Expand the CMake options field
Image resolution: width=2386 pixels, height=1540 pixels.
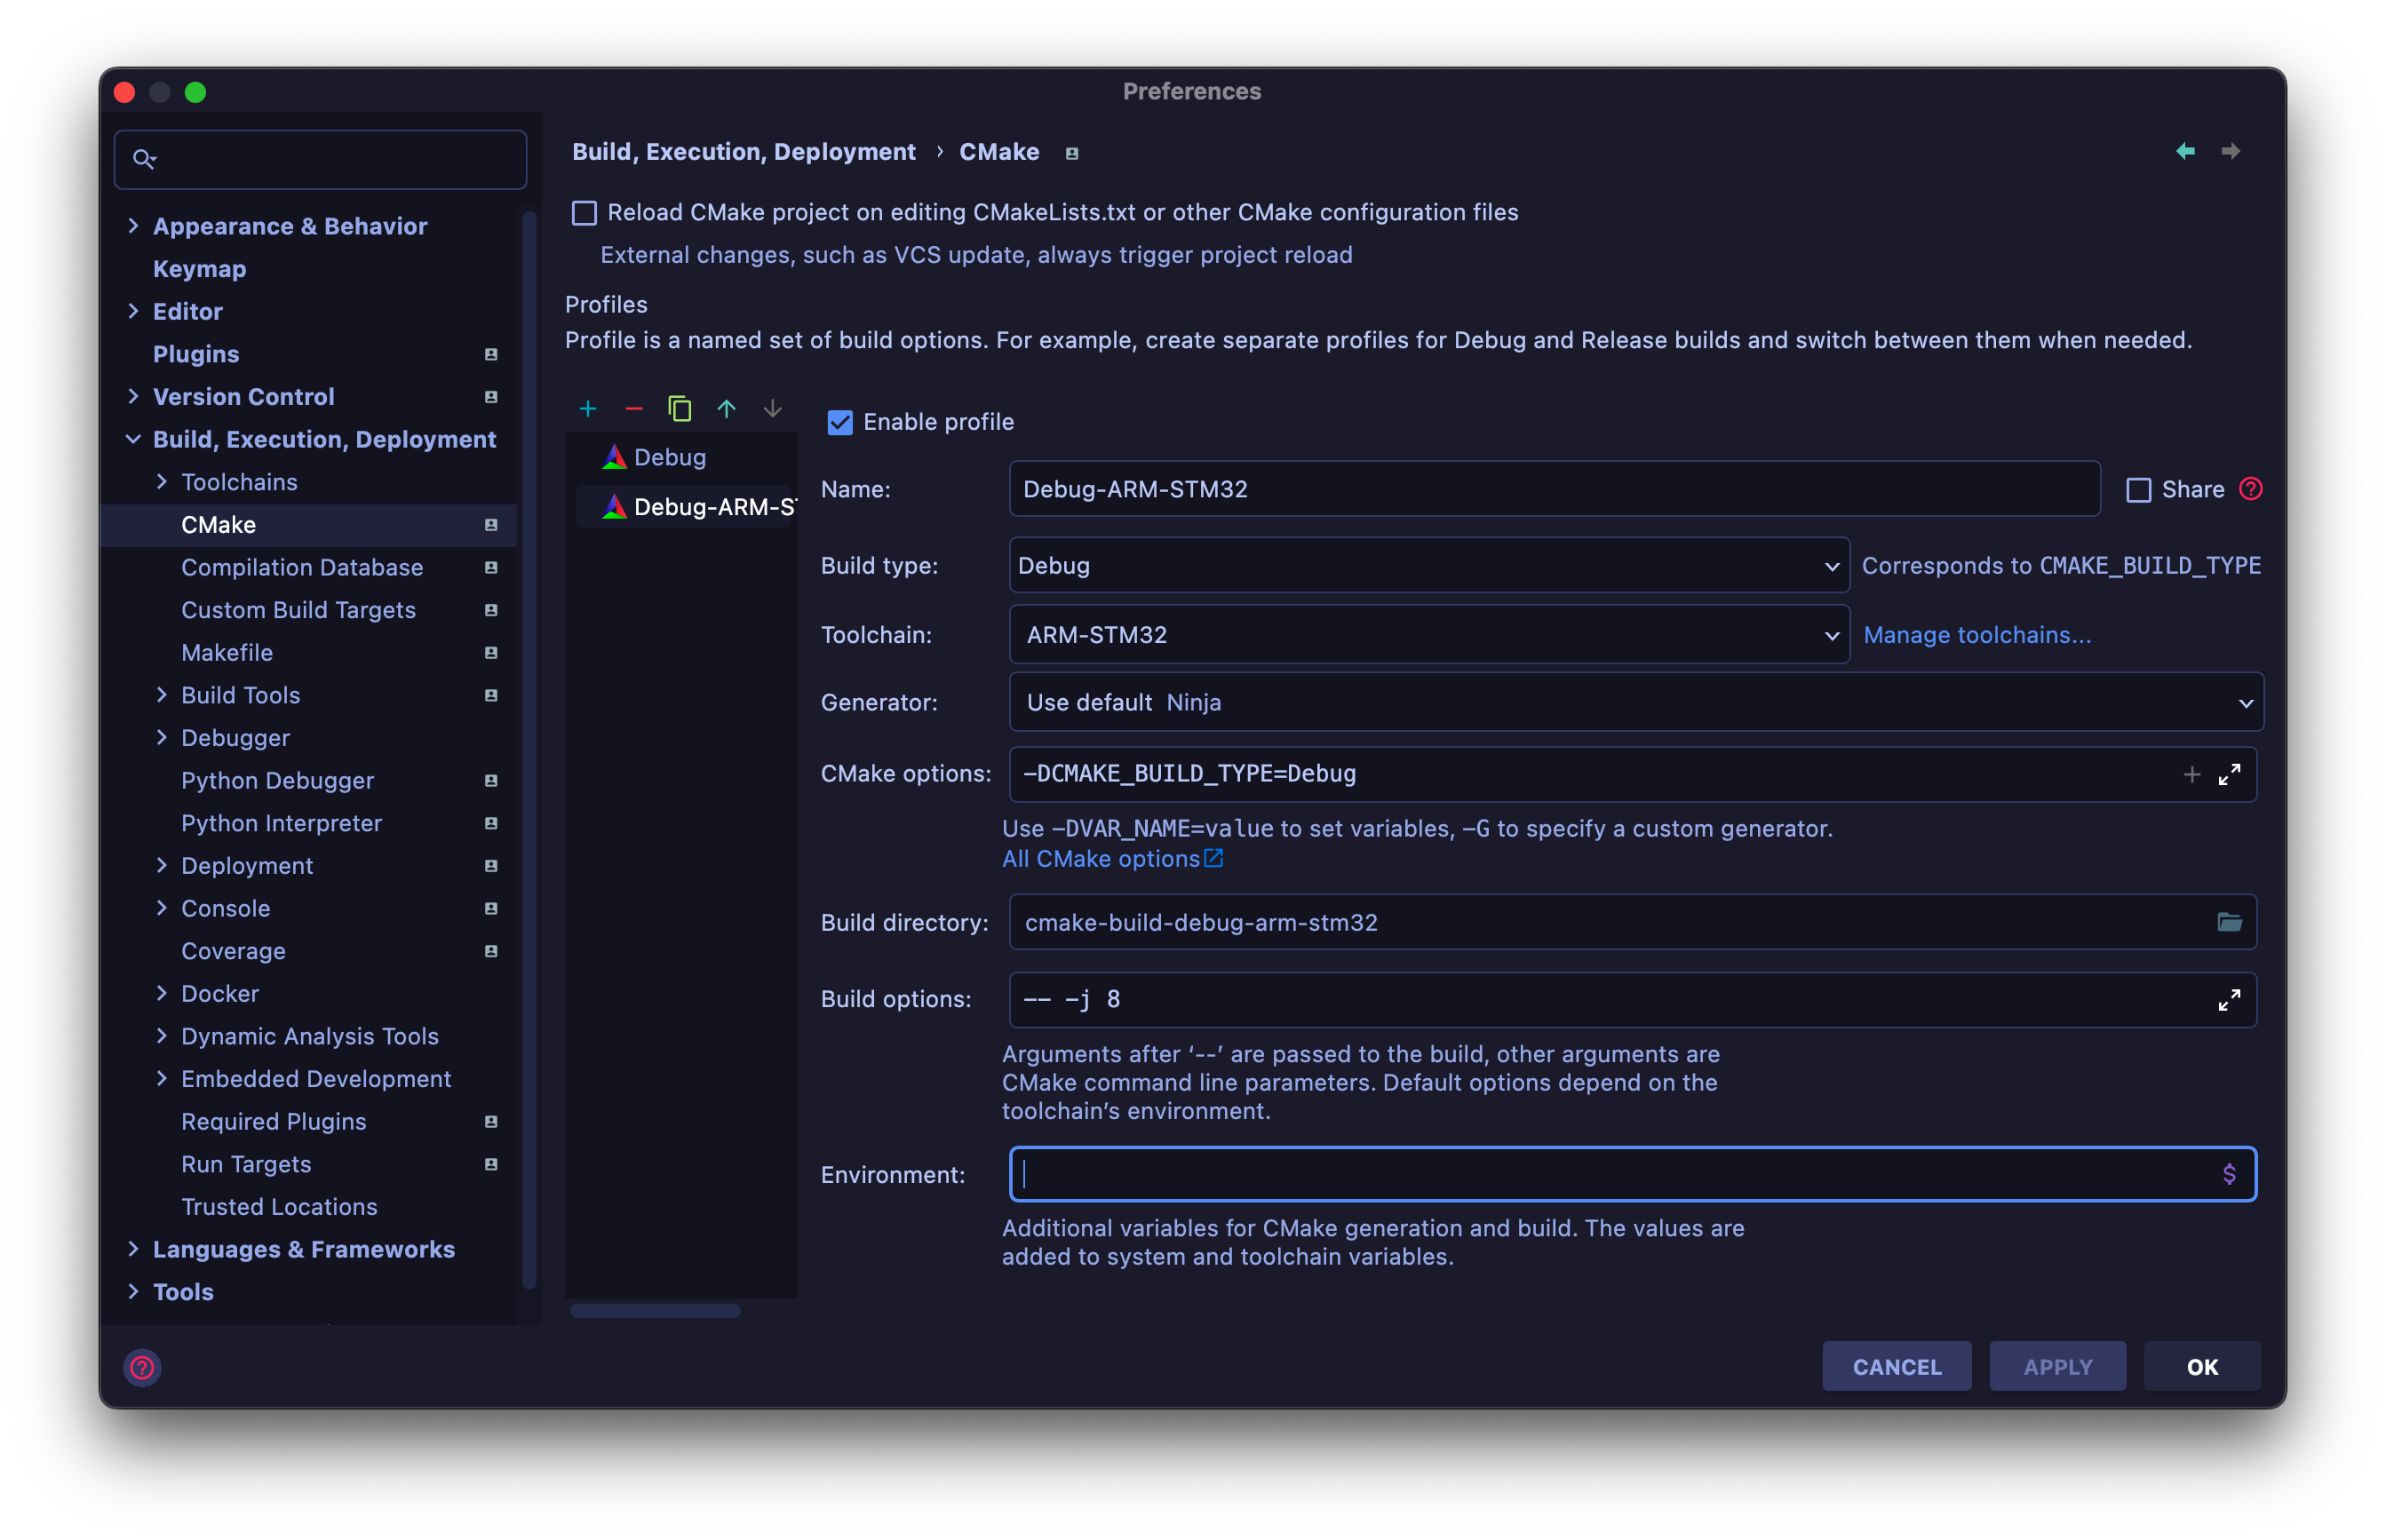(2229, 774)
